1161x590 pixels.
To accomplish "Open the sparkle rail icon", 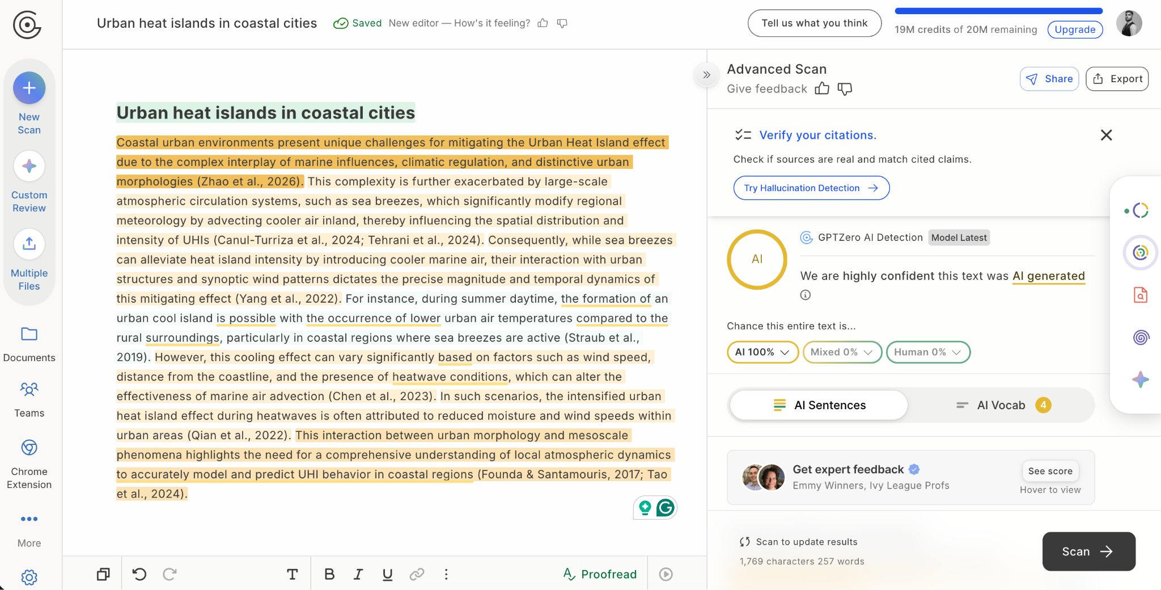I will click(x=1141, y=380).
